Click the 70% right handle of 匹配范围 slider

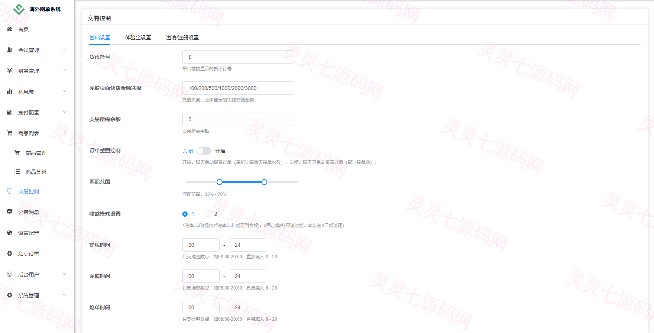tap(264, 182)
